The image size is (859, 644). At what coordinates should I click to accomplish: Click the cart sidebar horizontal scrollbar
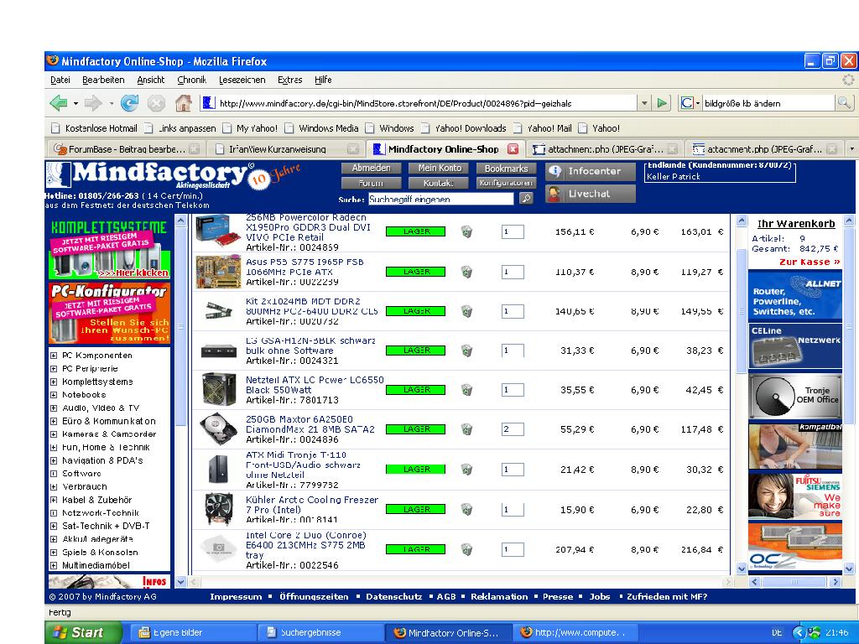point(794,582)
